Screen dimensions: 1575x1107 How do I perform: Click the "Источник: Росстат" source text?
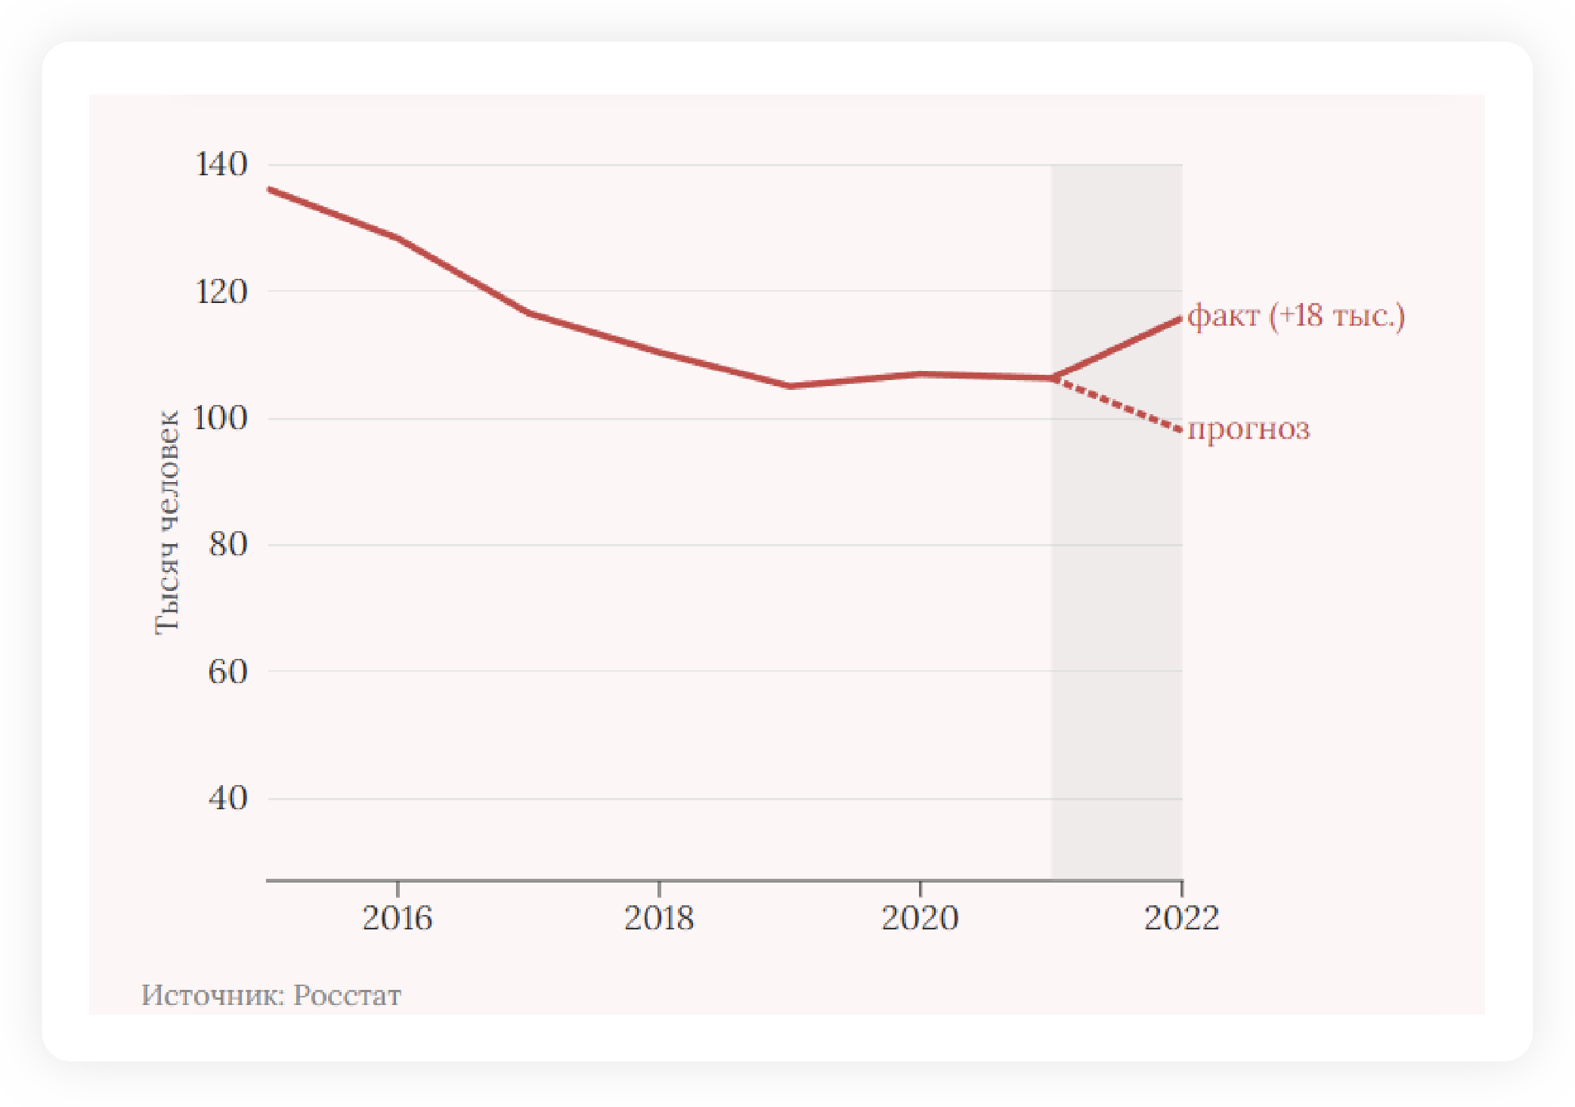(271, 995)
